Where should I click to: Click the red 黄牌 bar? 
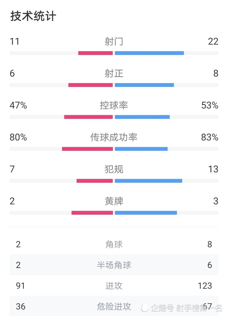92,213
